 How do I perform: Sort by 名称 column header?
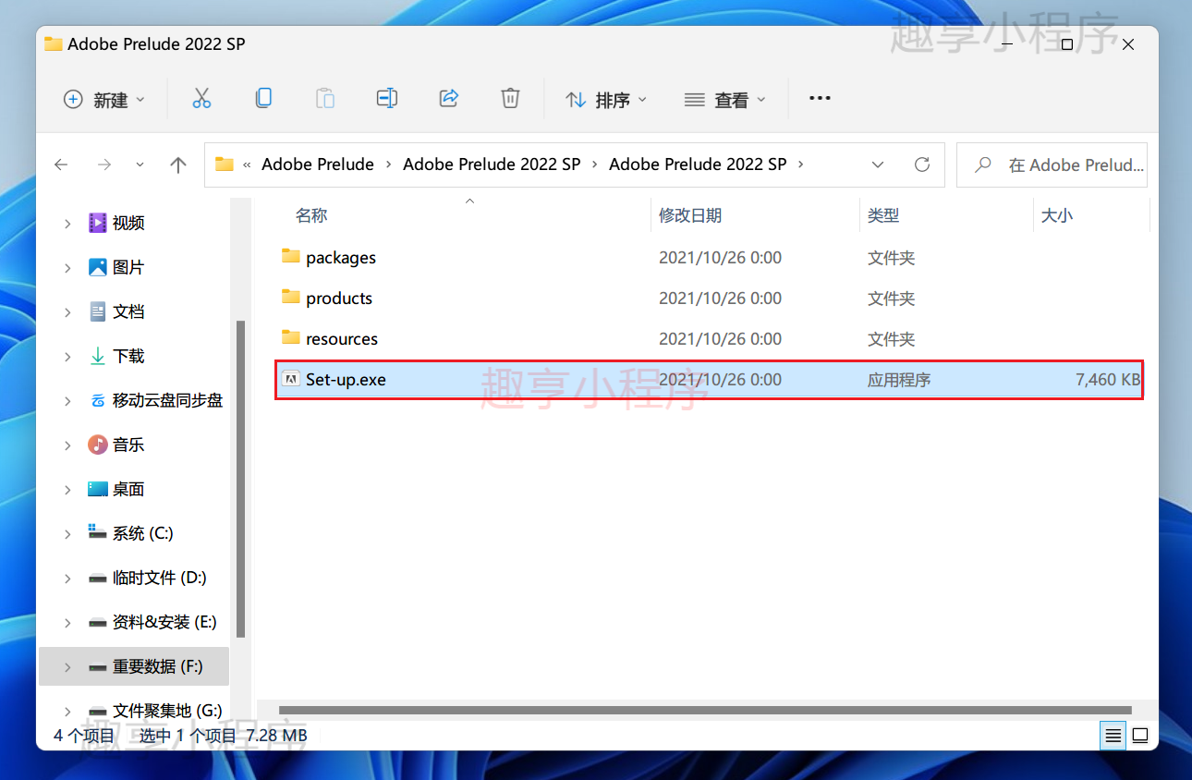click(311, 215)
